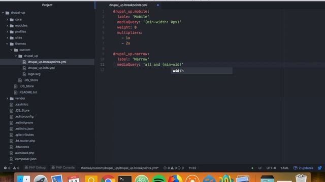The image size is (325, 182).
Task: Open .eslintignore file
Action: click(x=24, y=122)
